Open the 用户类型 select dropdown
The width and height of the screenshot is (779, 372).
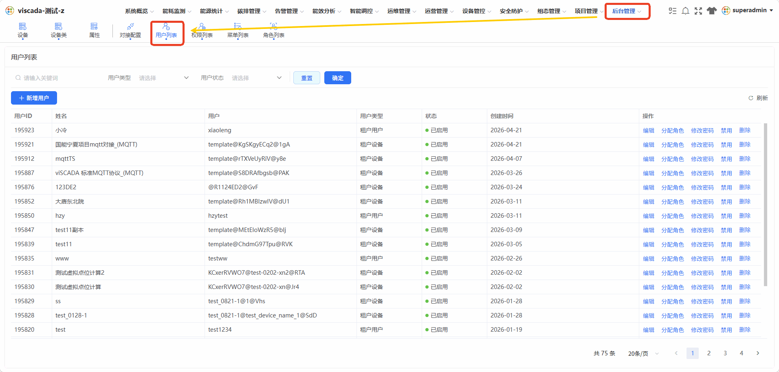164,78
